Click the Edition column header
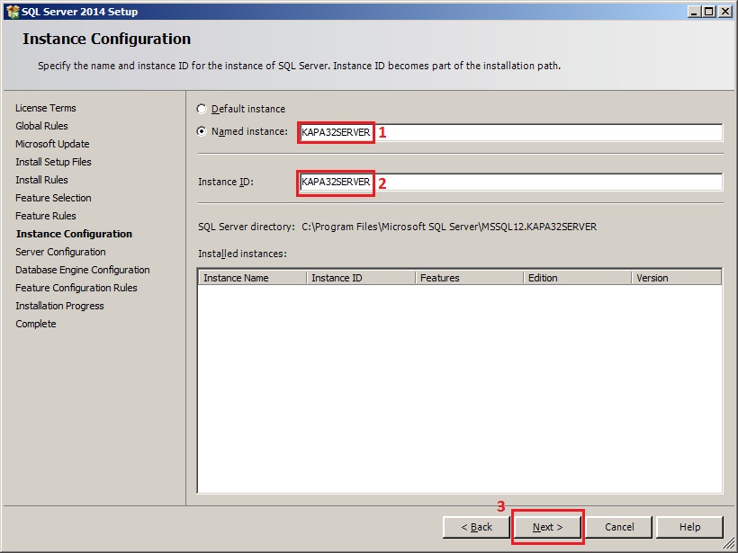Screen dimensions: 738x553 click(x=577, y=278)
